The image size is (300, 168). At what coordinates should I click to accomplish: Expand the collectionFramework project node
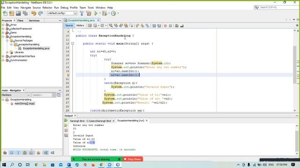coord(3,29)
